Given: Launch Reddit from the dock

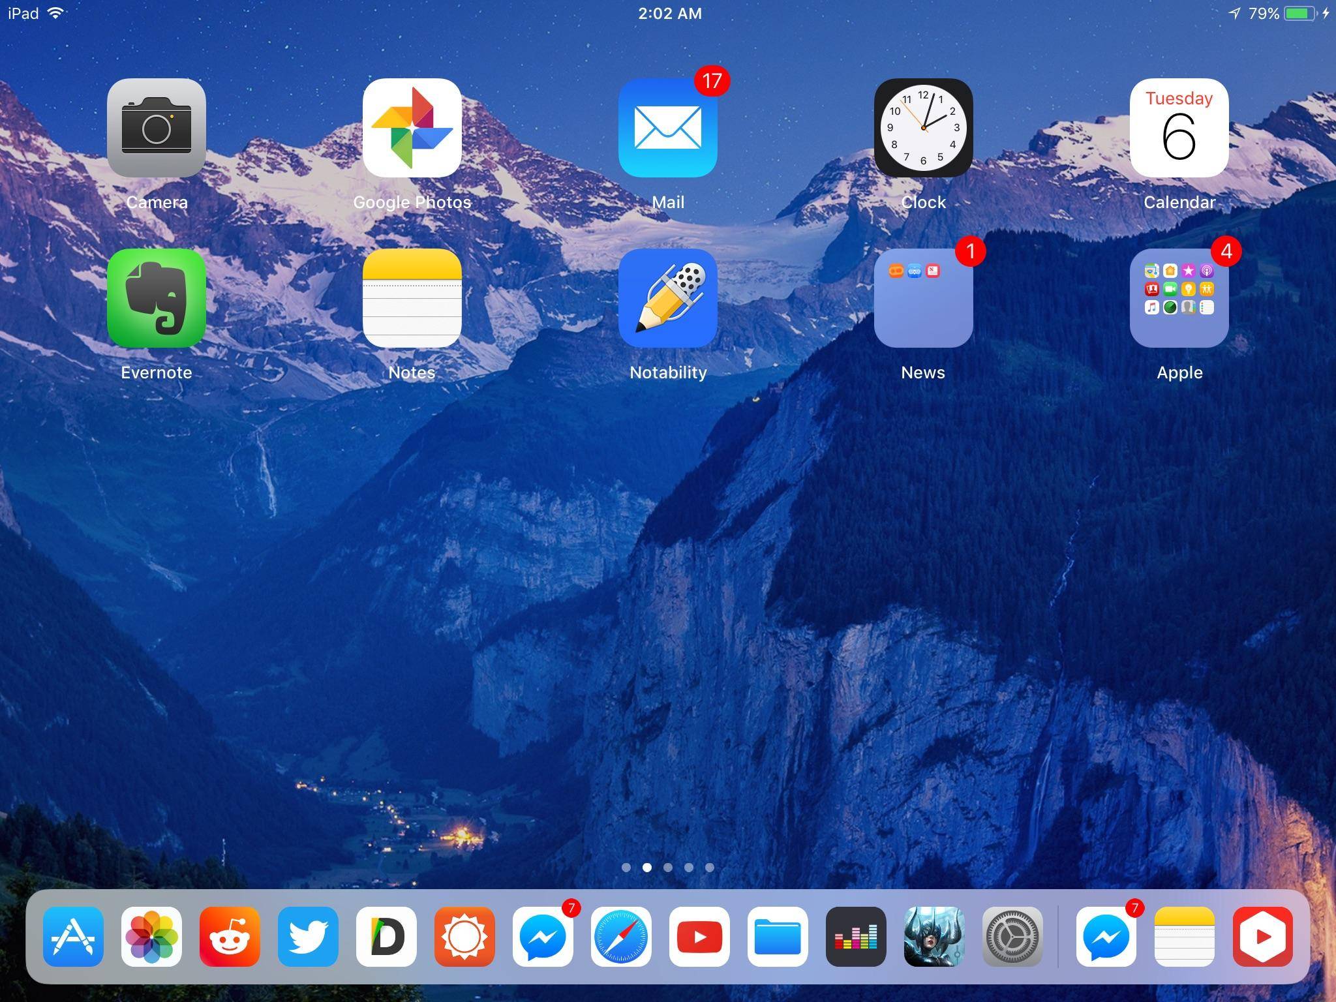Looking at the screenshot, I should coord(230,937).
